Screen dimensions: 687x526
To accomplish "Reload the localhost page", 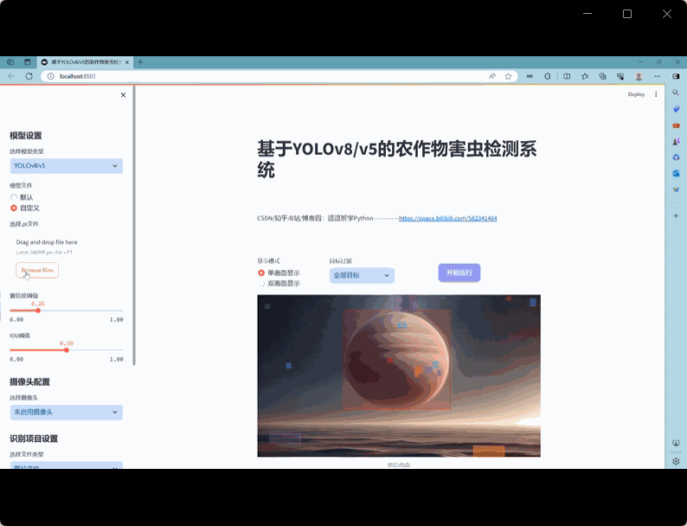I will point(29,76).
